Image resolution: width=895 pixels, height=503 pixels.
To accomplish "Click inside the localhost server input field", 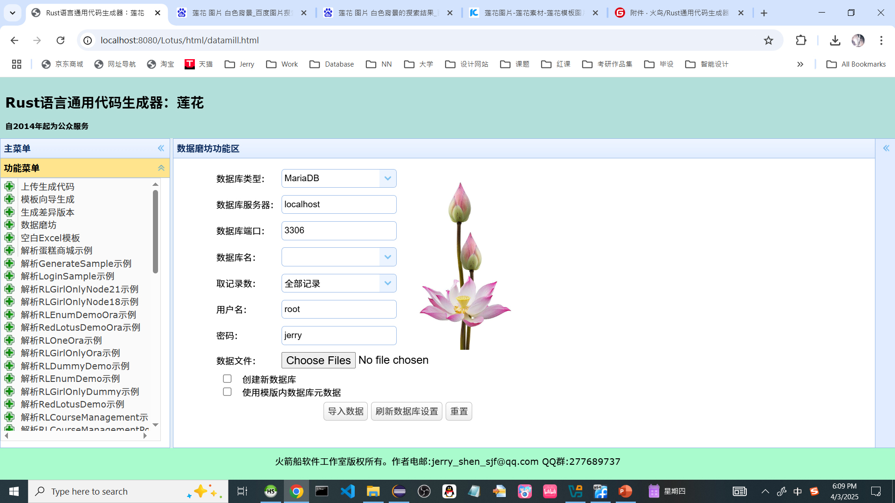I will [x=339, y=204].
